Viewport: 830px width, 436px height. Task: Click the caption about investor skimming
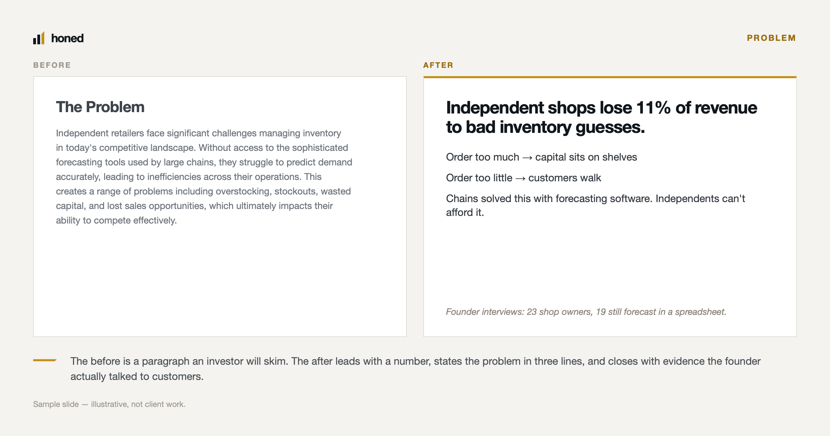415,369
